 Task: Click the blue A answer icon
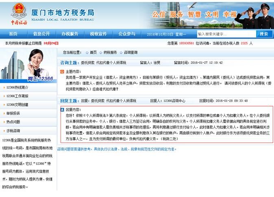[x=62, y=110]
